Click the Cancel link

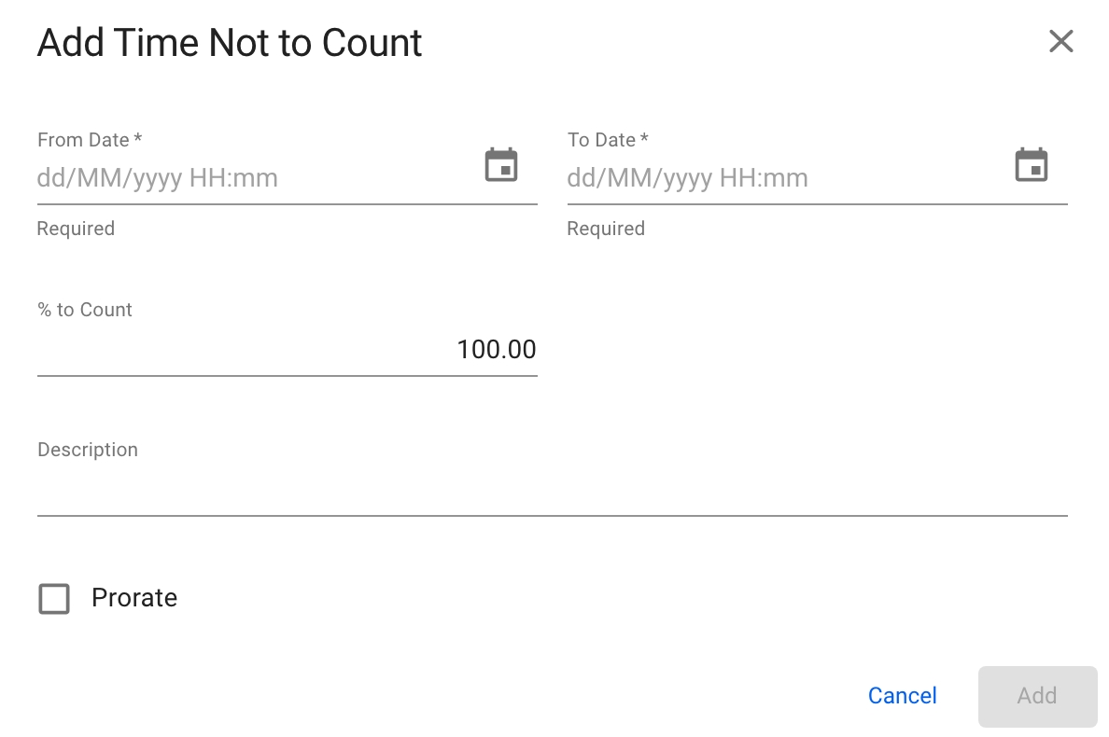902,696
